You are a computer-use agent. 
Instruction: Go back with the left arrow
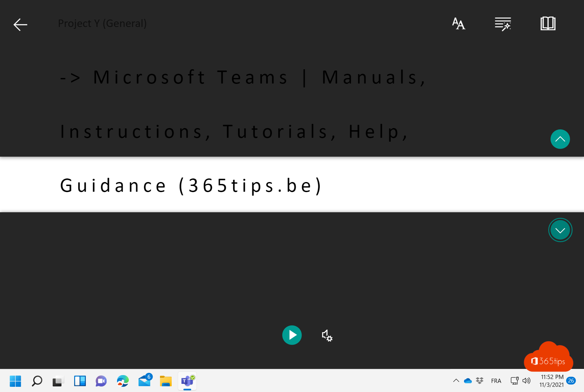click(x=20, y=24)
